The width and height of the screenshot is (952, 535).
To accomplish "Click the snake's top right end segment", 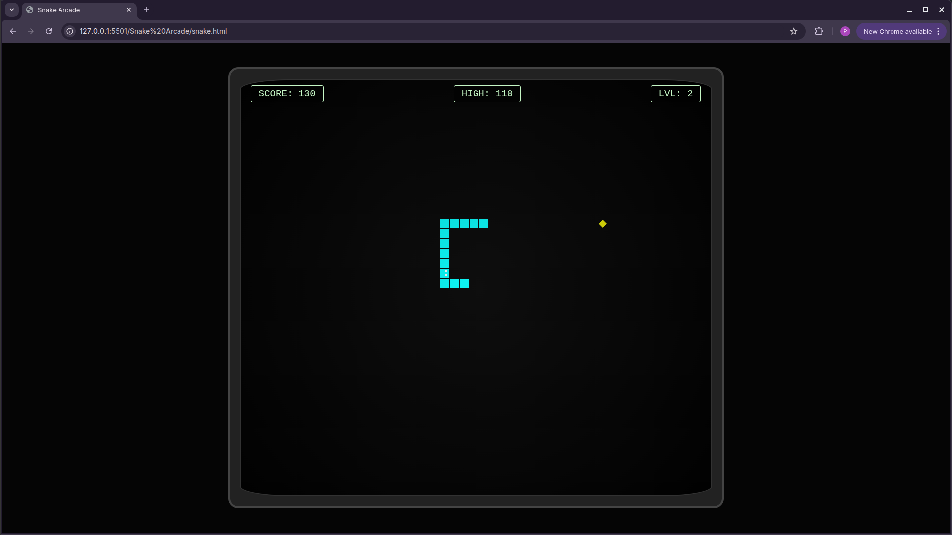I will coord(484,224).
